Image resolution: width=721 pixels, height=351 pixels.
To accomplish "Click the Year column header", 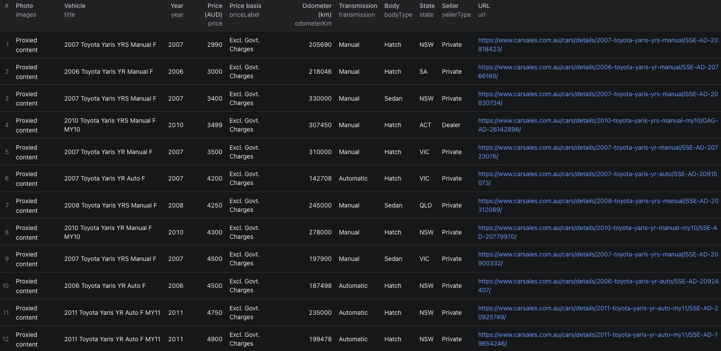I will tap(177, 10).
